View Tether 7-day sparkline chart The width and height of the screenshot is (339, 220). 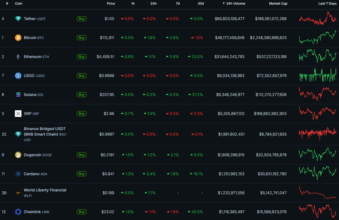pyautogui.click(x=318, y=19)
